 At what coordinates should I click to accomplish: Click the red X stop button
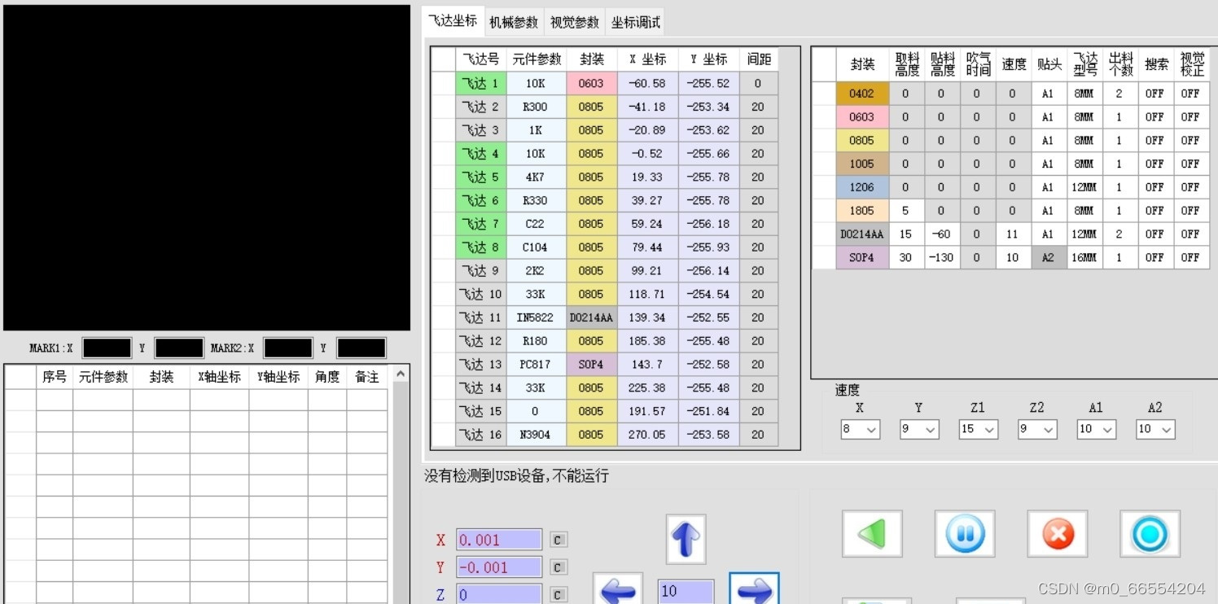click(x=1058, y=534)
